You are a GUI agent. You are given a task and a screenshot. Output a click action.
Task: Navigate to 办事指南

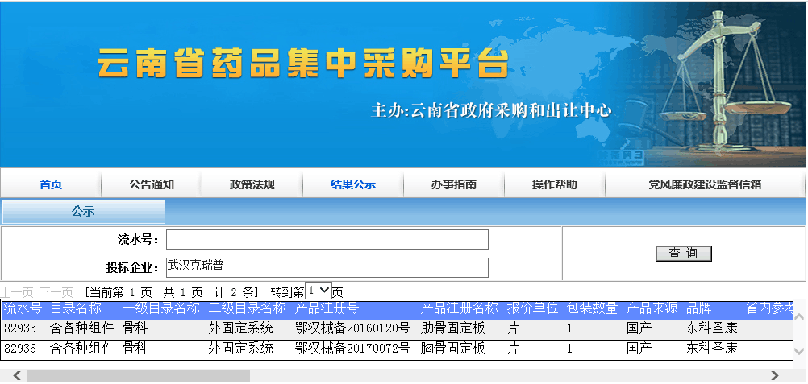point(454,184)
